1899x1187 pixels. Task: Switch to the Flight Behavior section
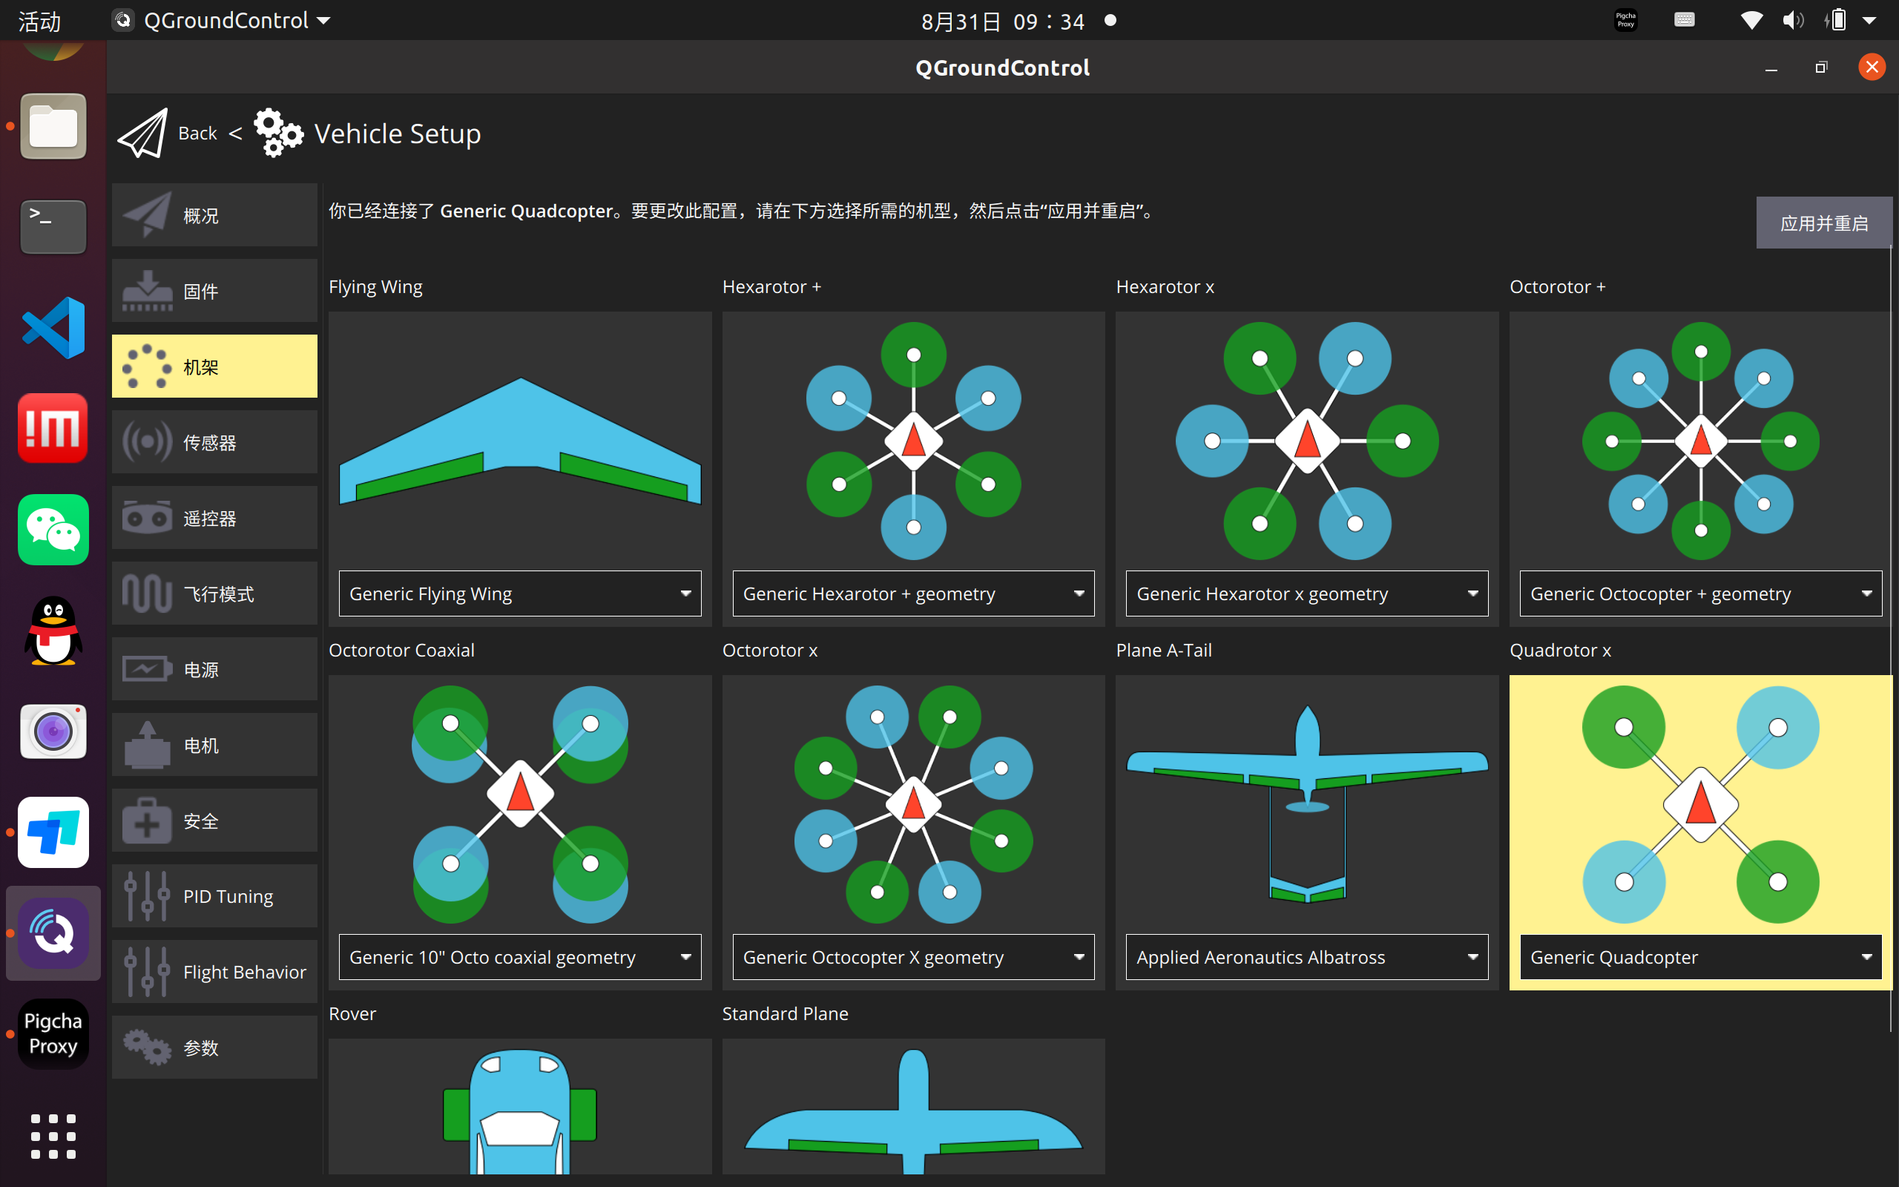(x=214, y=972)
